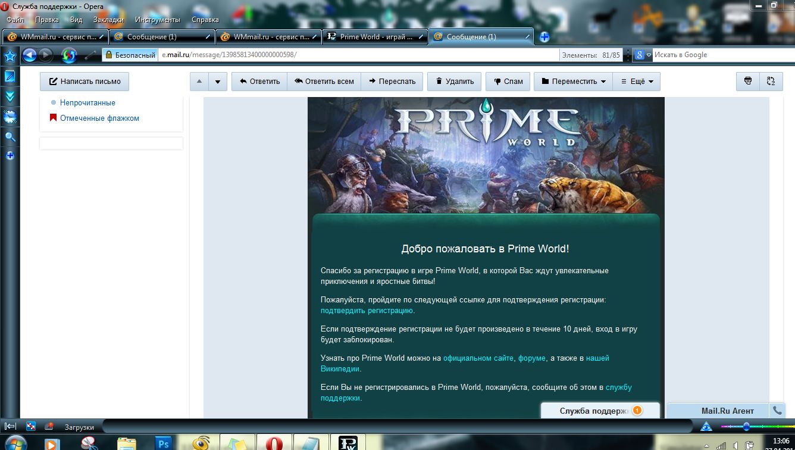
Task: Open the Непрочитанные filter
Action: [87, 102]
